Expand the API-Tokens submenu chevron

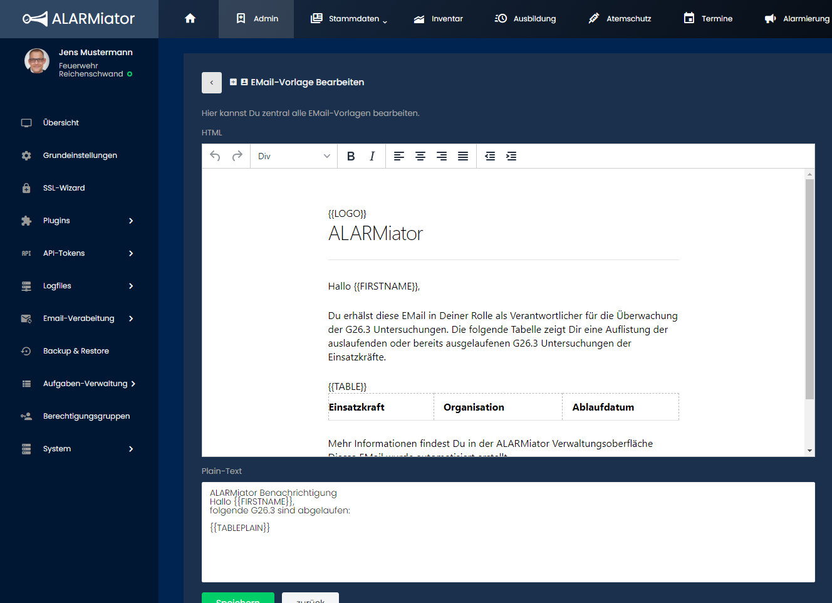point(131,253)
